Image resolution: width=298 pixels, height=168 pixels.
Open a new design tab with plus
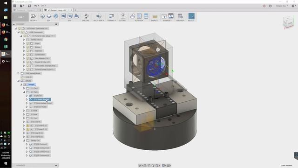tap(75, 10)
